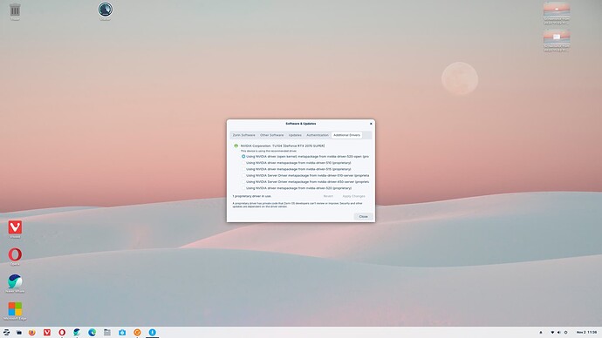This screenshot has height=338, width=602.
Task: Switch to the Other Software tab
Action: [272, 135]
